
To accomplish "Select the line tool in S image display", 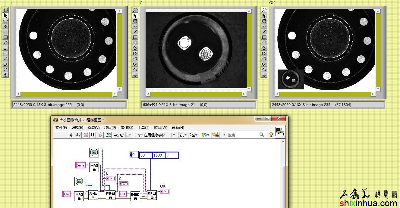I will point(135,32).
